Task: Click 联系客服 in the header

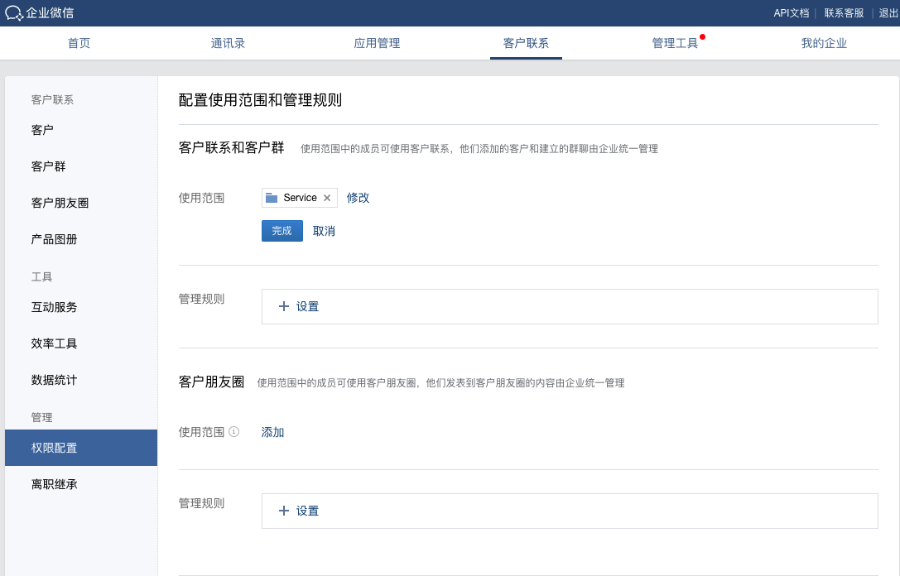Action: (844, 13)
